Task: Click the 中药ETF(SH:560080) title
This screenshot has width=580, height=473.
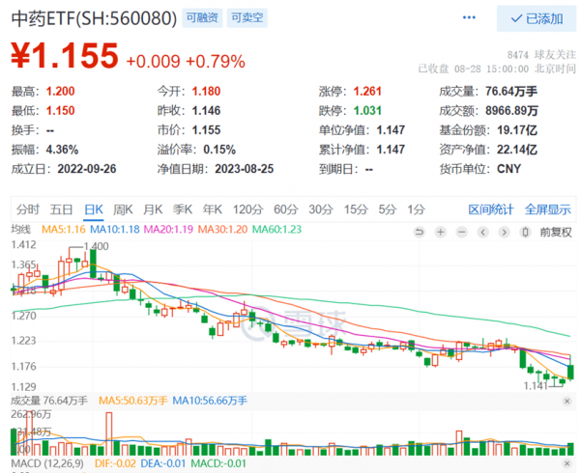Action: tap(95, 18)
